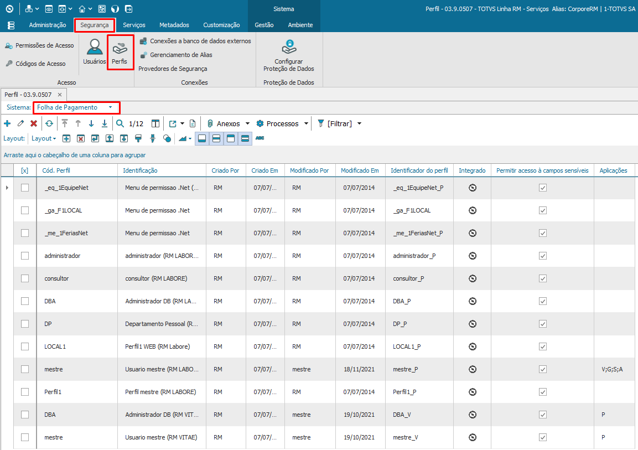Open the Customização ribbon tab

(x=221, y=25)
